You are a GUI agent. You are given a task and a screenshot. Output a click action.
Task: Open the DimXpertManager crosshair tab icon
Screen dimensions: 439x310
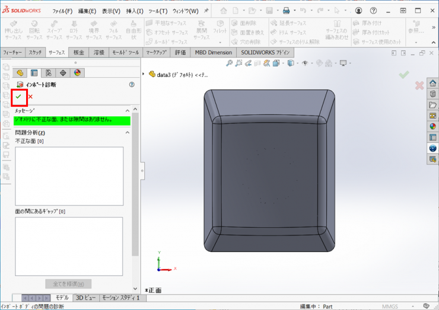coord(63,73)
